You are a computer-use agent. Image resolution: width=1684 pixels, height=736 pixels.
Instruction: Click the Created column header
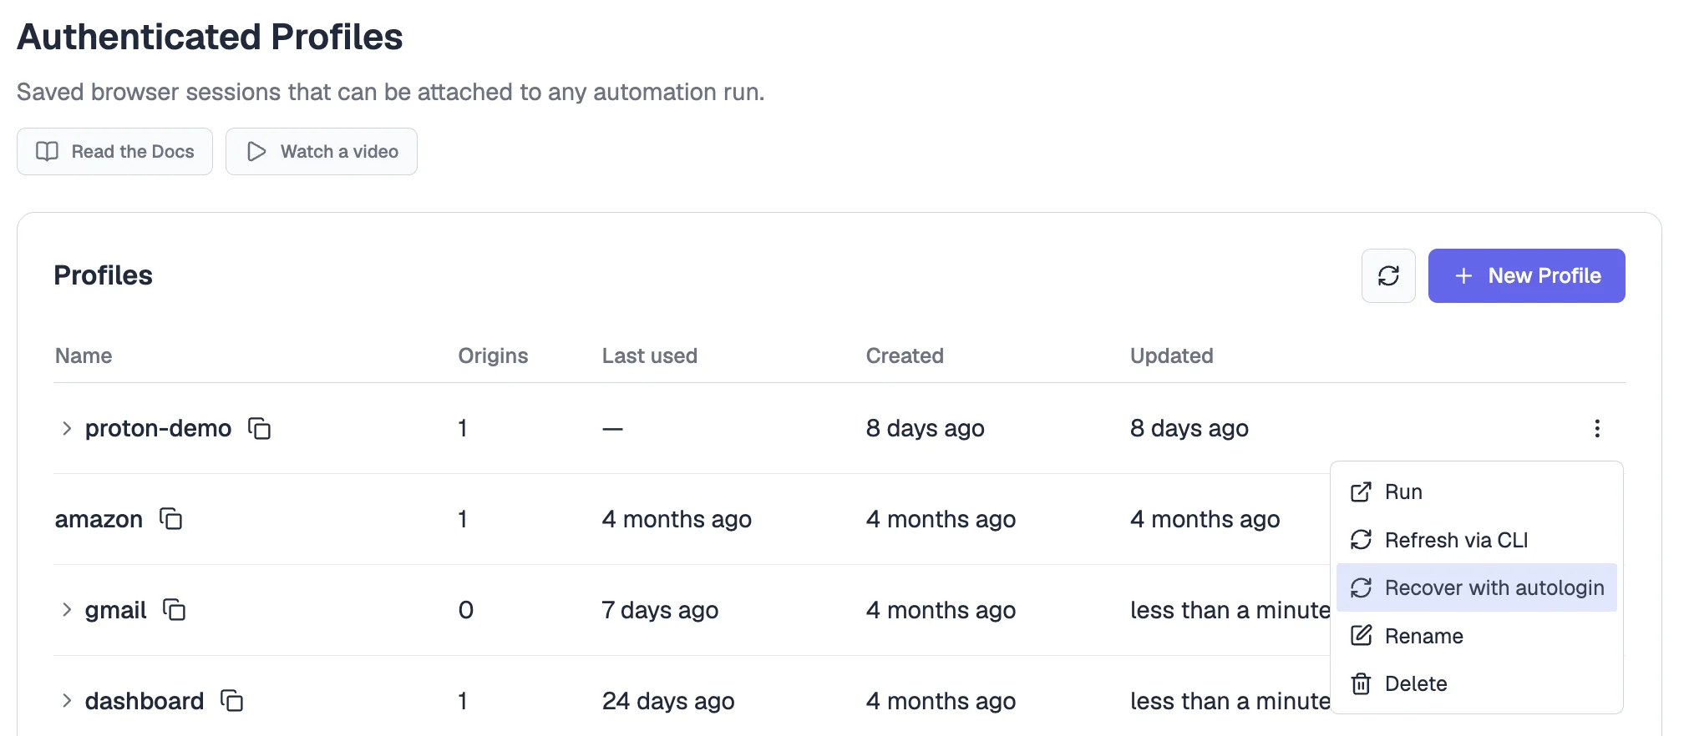905,355
